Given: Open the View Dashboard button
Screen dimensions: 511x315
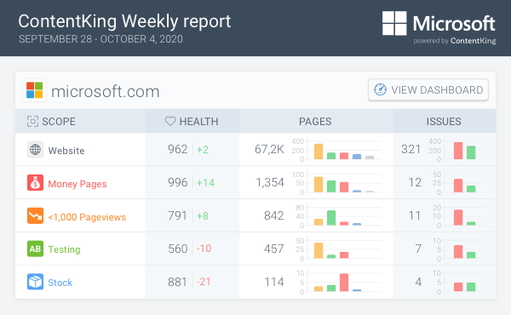Looking at the screenshot, I should coord(428,89).
